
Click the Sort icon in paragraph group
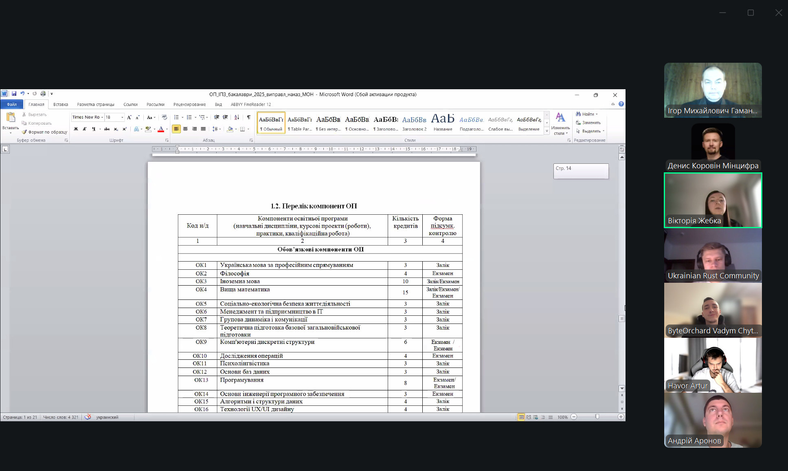(x=237, y=117)
